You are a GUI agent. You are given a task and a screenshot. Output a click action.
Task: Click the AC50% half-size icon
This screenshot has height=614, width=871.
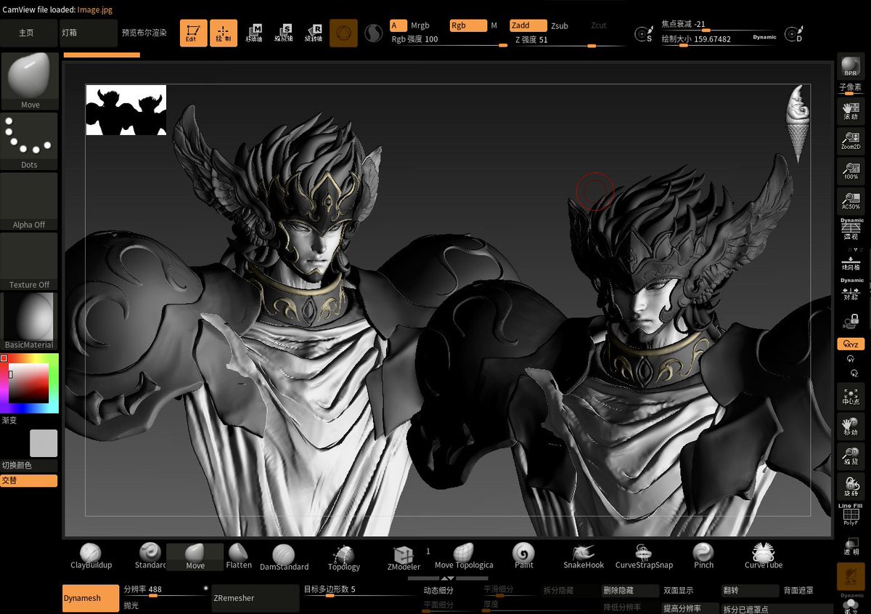click(x=850, y=200)
